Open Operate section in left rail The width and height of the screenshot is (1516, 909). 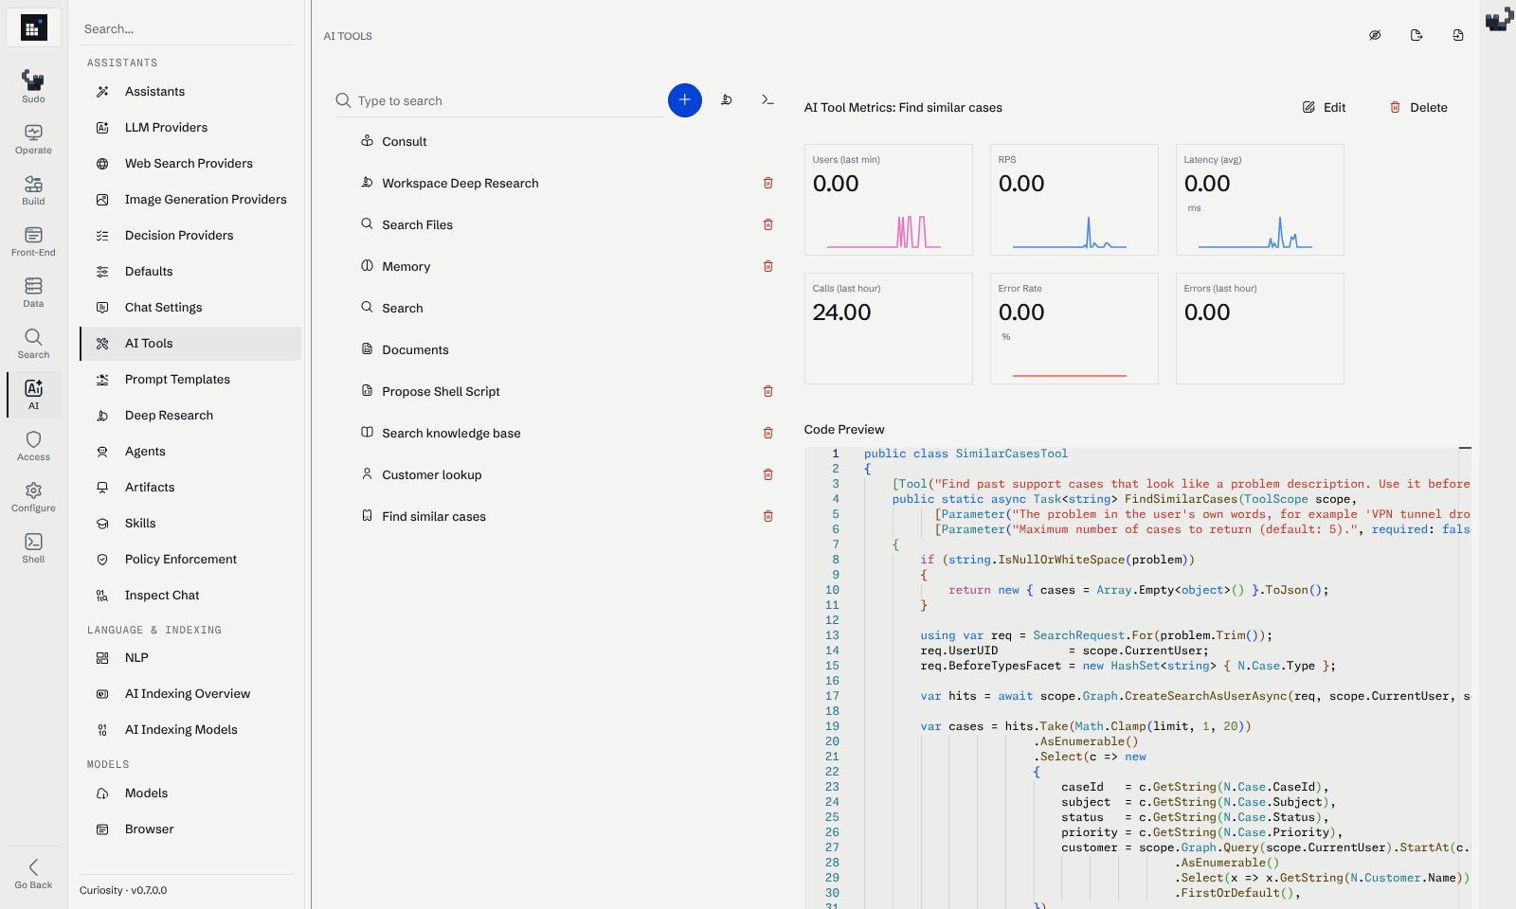tap(33, 138)
